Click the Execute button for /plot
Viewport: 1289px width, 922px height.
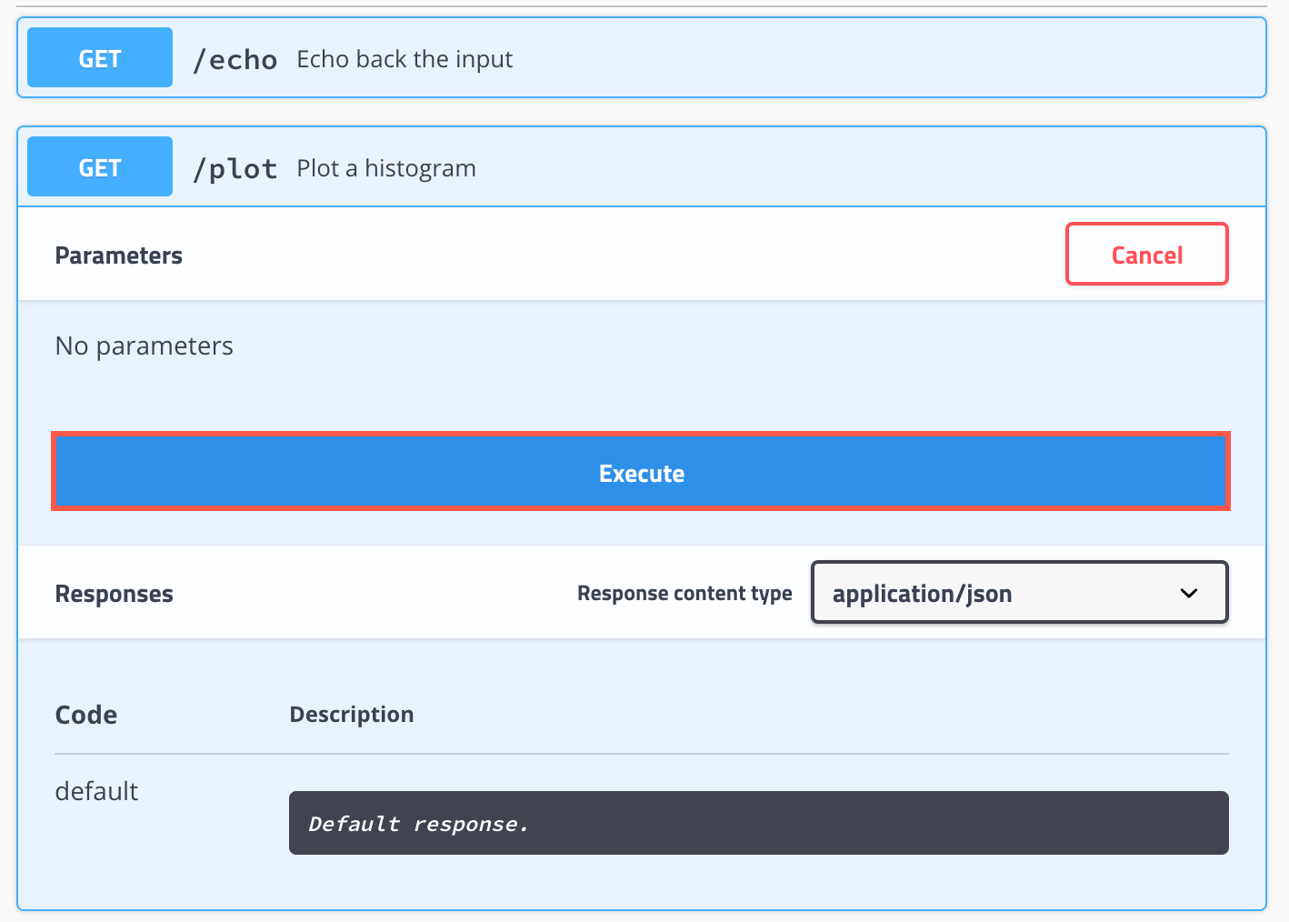pos(641,472)
